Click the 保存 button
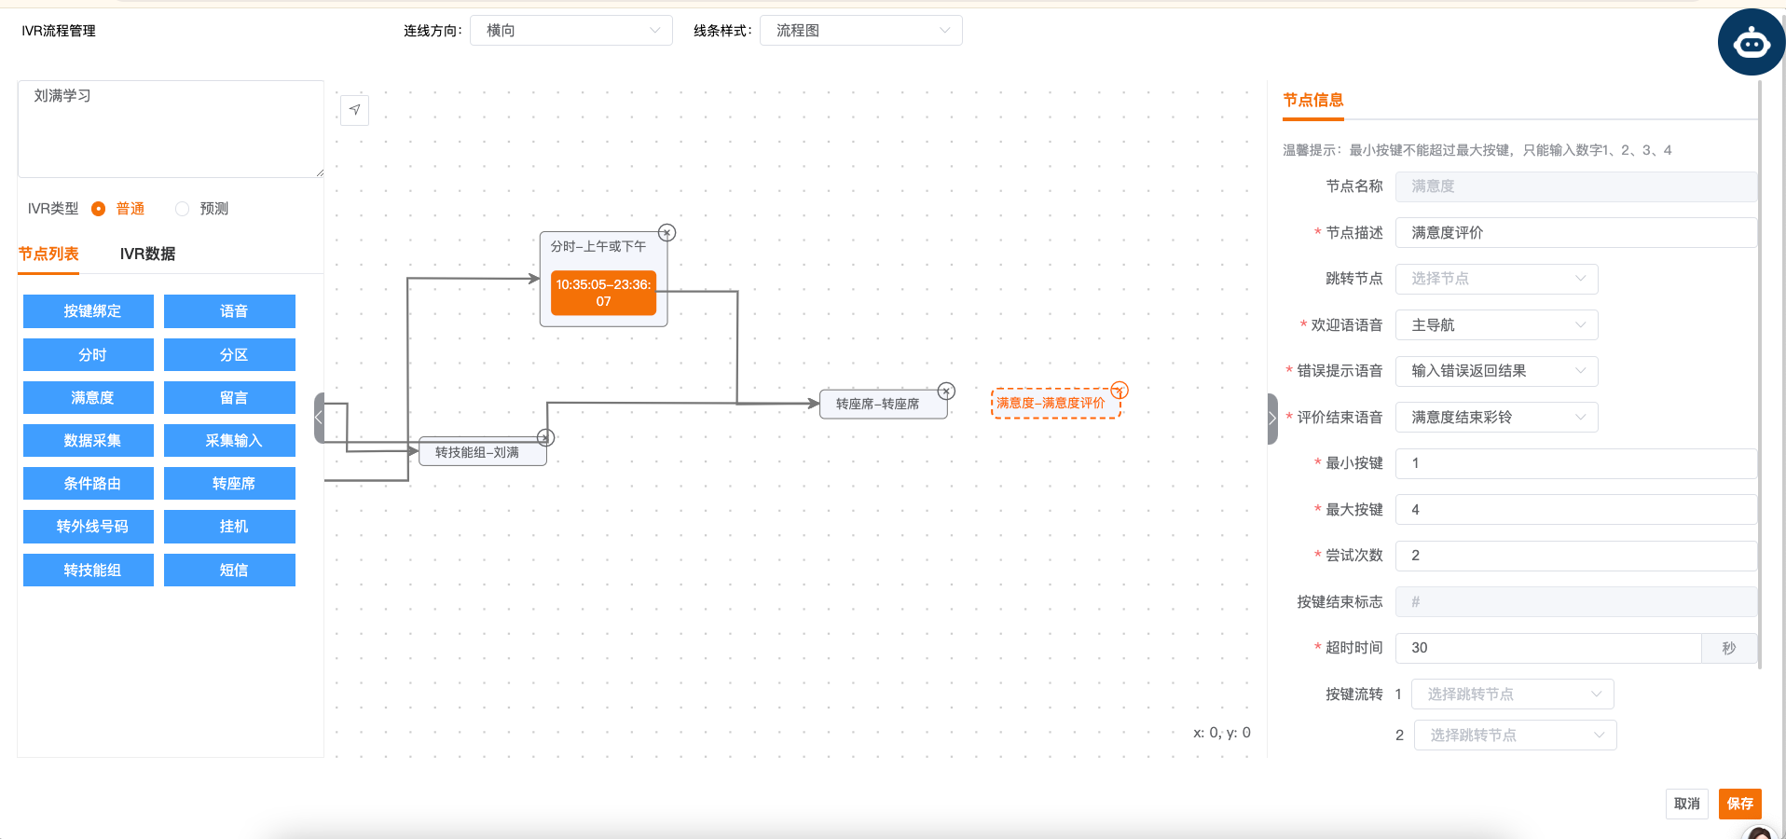The image size is (1786, 839). coord(1739,804)
